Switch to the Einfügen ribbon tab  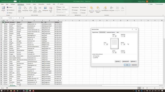coord(13,4)
